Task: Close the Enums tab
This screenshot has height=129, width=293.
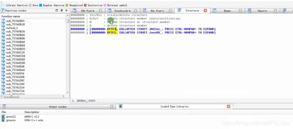Action: tap(240, 11)
